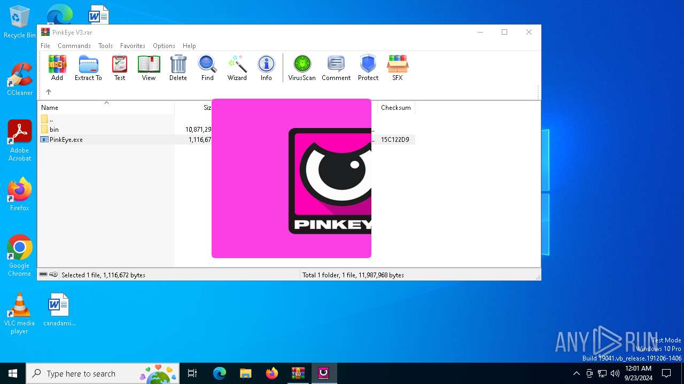The image size is (684, 384).
Task: Open Firefox desktop shortcut
Action: point(19,195)
